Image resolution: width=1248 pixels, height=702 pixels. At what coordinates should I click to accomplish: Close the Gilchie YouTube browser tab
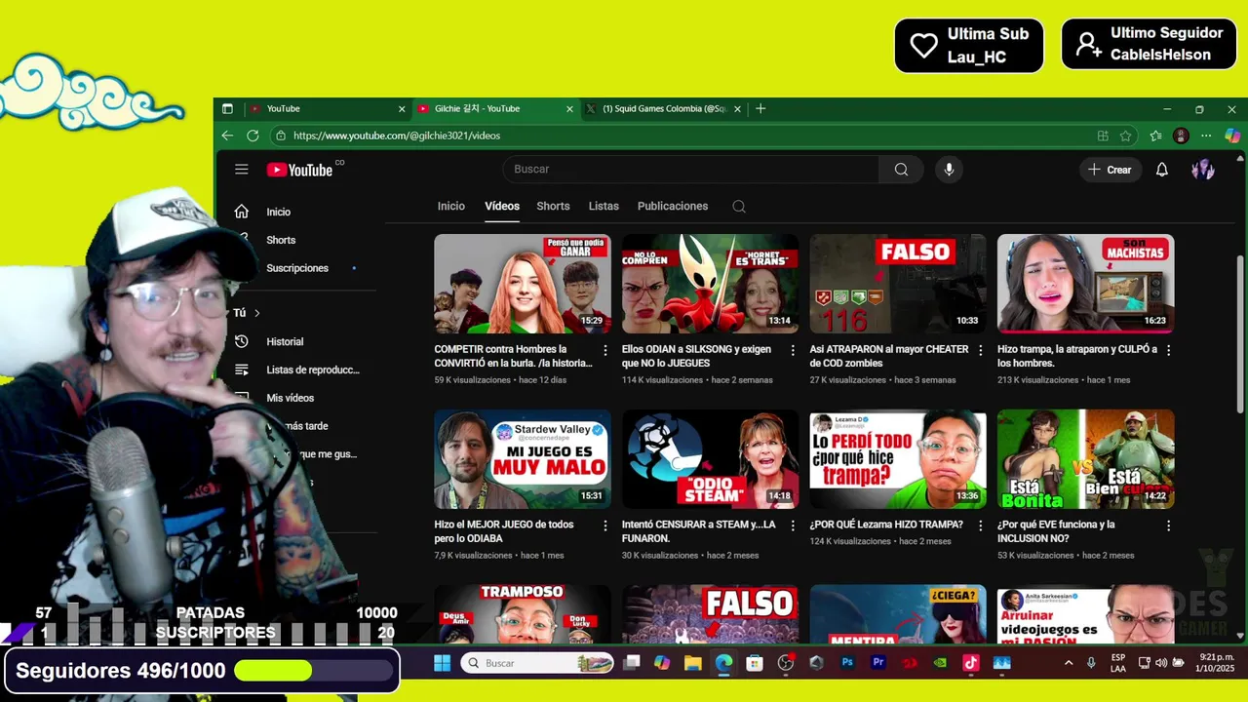coord(569,108)
